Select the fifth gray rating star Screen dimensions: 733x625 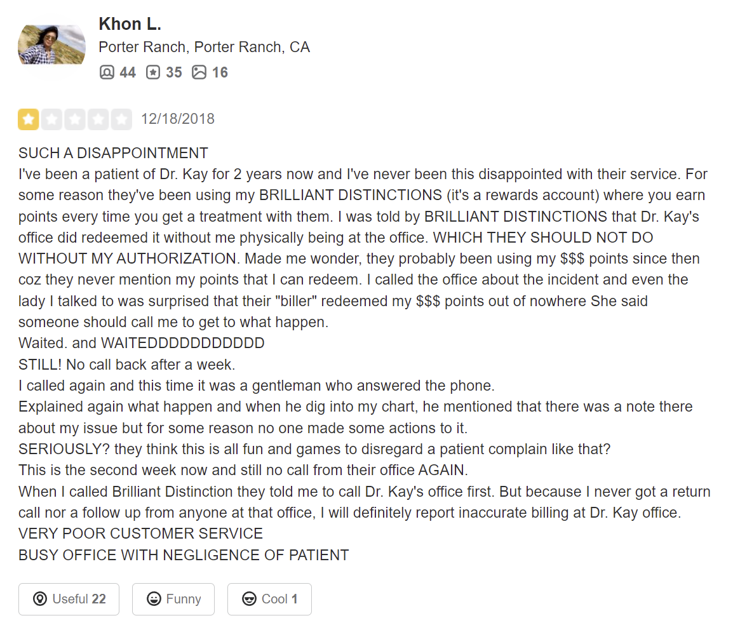(x=121, y=119)
